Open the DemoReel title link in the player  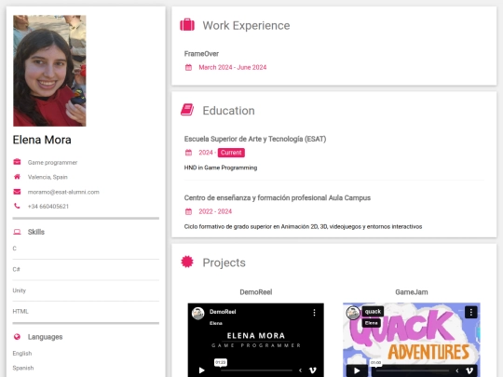pyautogui.click(x=223, y=312)
